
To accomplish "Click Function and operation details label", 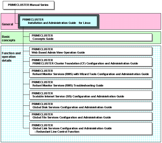I will [x=11, y=57].
